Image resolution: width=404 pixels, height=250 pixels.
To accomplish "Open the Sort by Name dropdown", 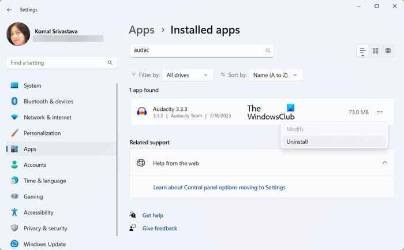I will tap(276, 75).
